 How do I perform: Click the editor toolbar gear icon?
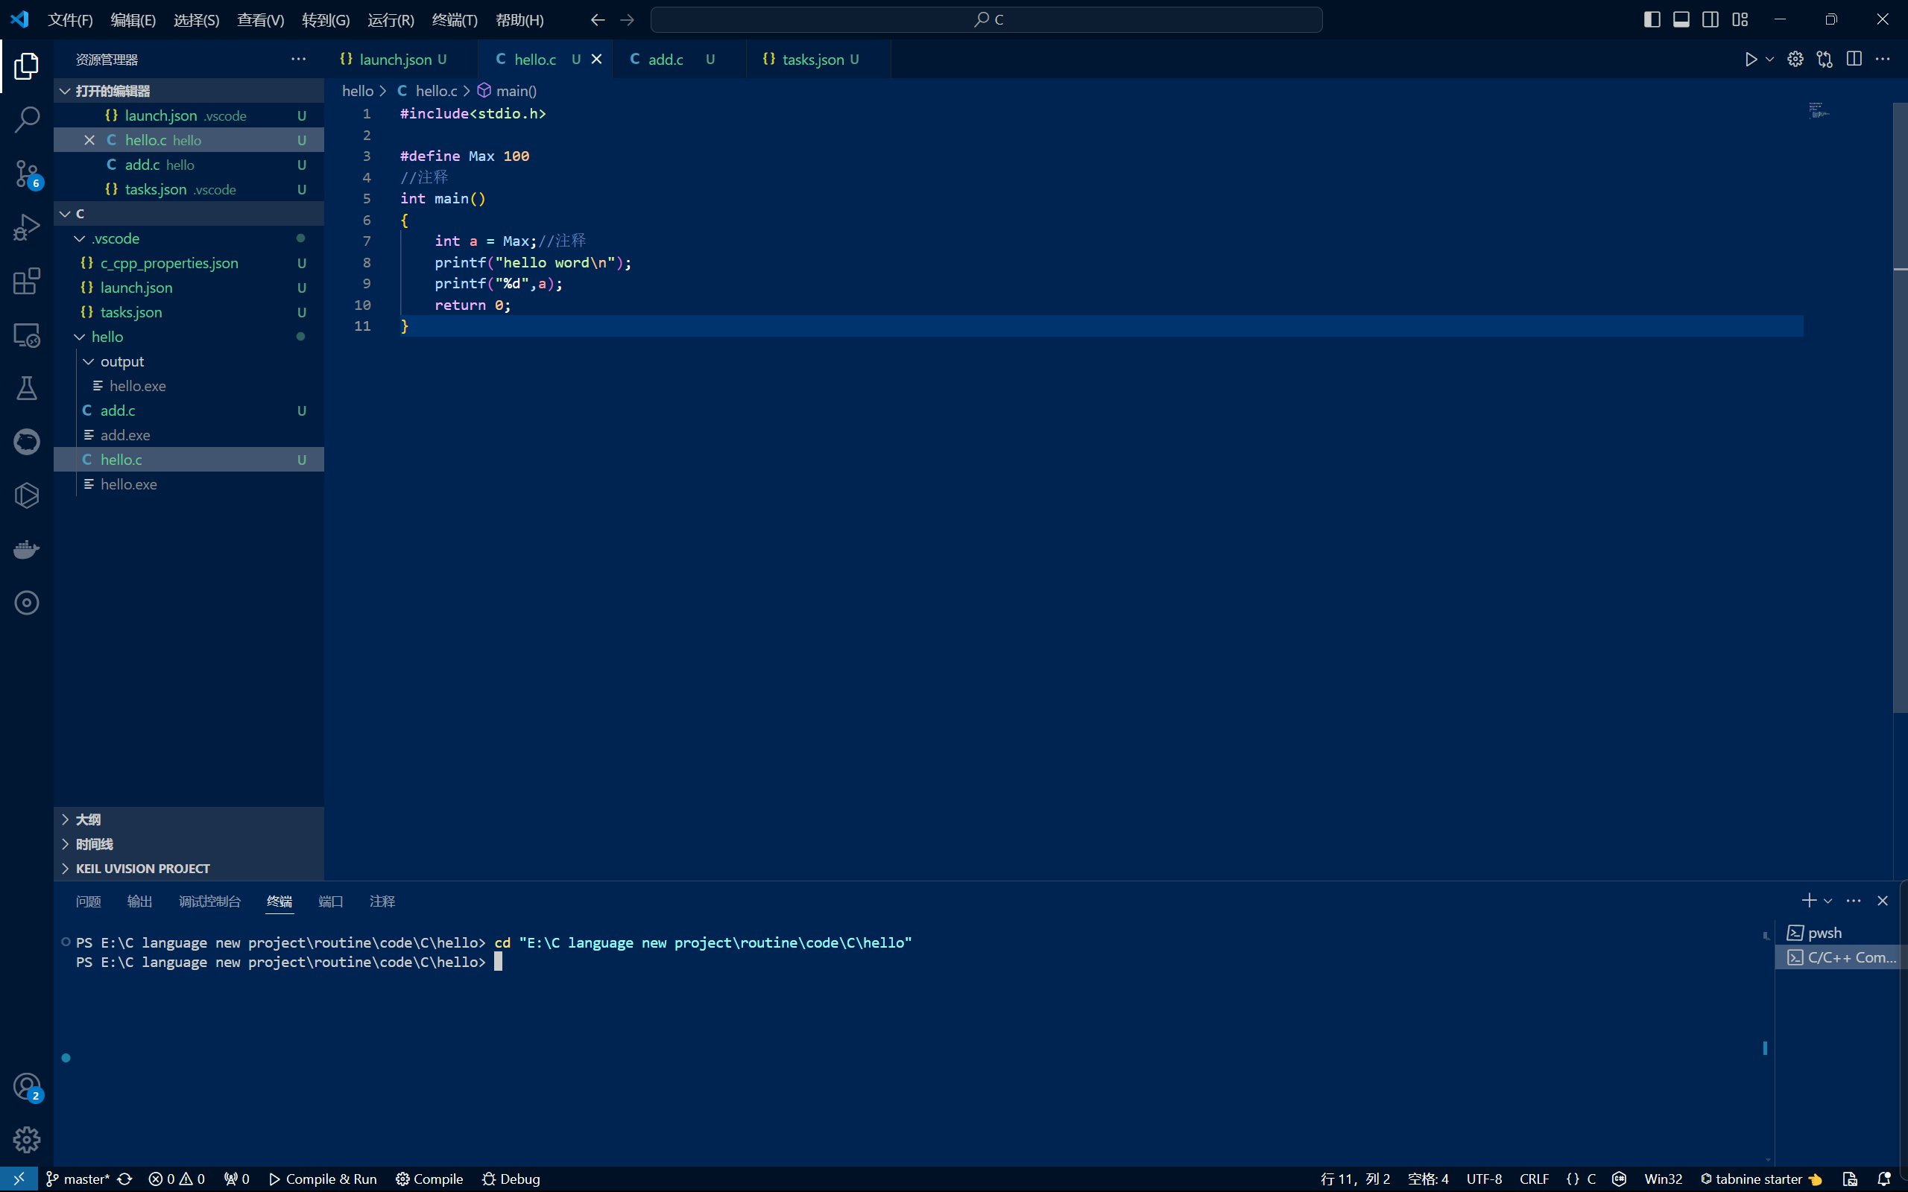[x=1795, y=59]
